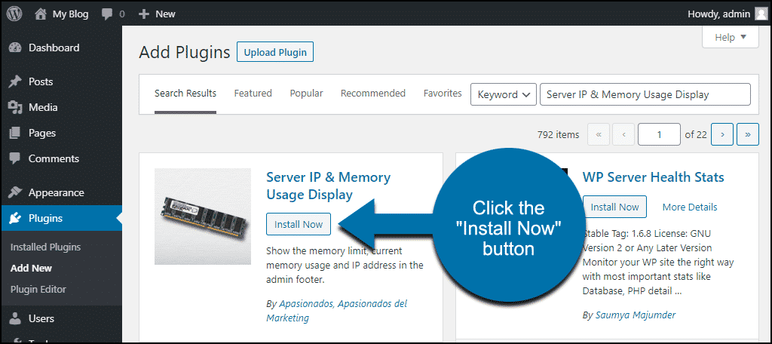The width and height of the screenshot is (772, 344).
Task: Switch to the Recommended tab
Action: 373,94
